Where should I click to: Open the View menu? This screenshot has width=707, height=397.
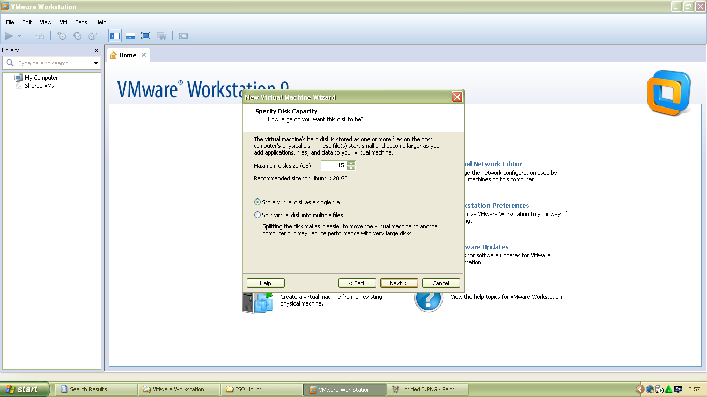coord(46,22)
